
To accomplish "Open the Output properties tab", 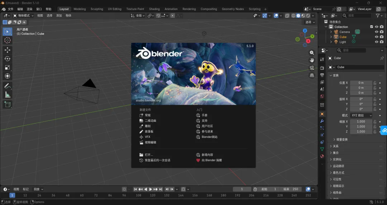I will (x=322, y=75).
